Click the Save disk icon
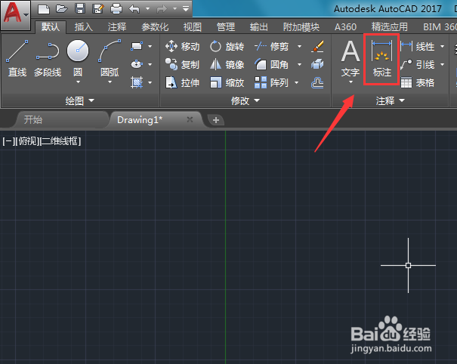Viewport: 457px width, 364px height. click(x=80, y=9)
